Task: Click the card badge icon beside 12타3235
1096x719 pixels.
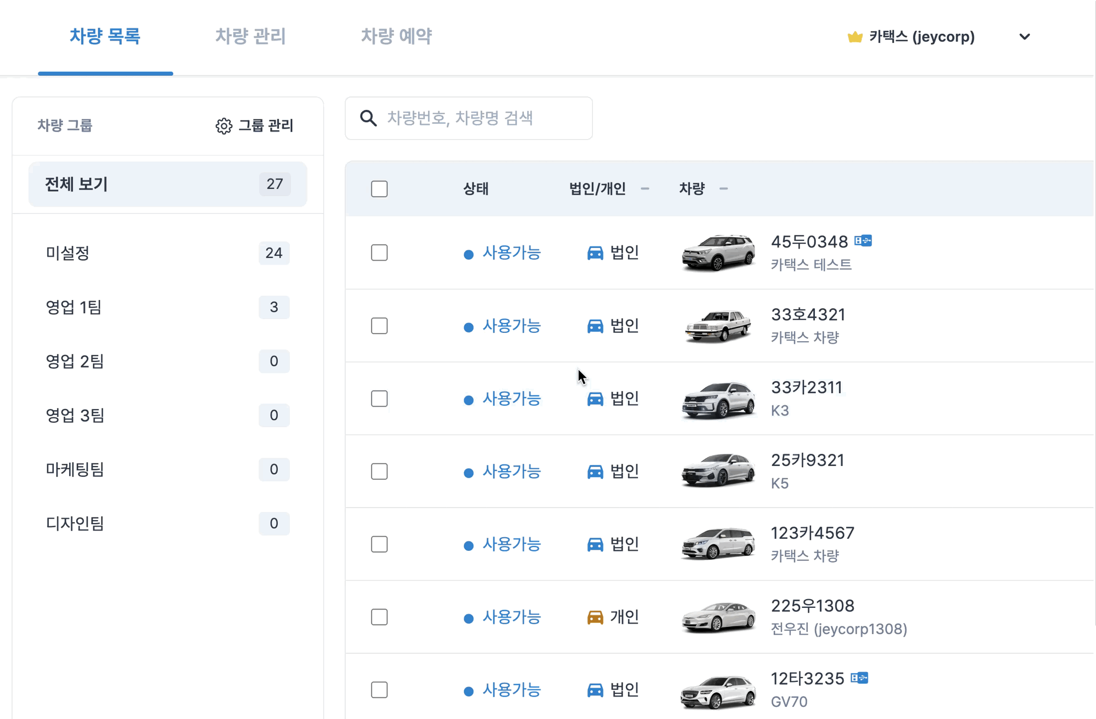Action: (x=859, y=678)
